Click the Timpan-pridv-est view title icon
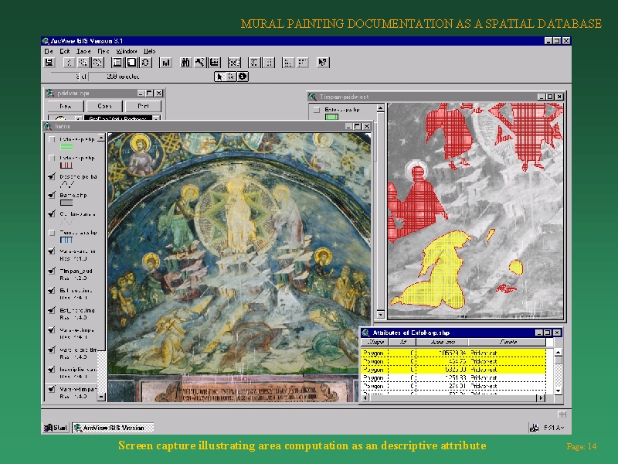The height and width of the screenshot is (464, 618). click(x=313, y=97)
